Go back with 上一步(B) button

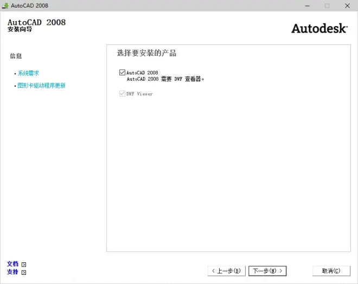coord(227,271)
